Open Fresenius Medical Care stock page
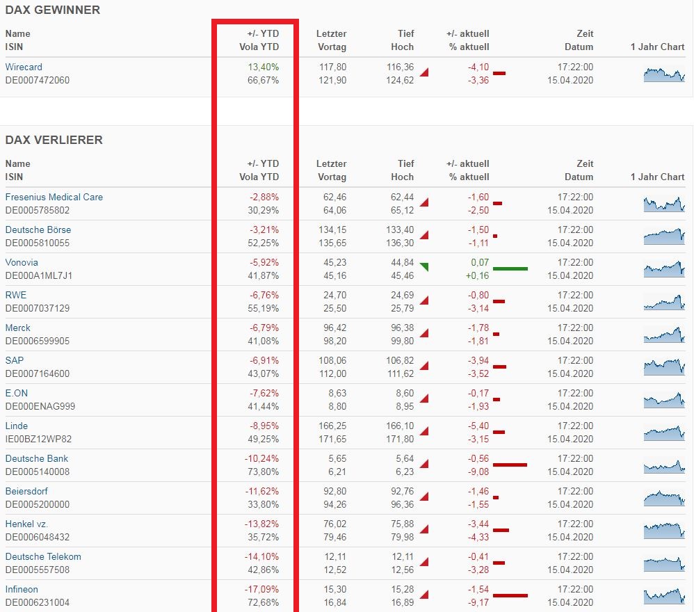 click(54, 197)
